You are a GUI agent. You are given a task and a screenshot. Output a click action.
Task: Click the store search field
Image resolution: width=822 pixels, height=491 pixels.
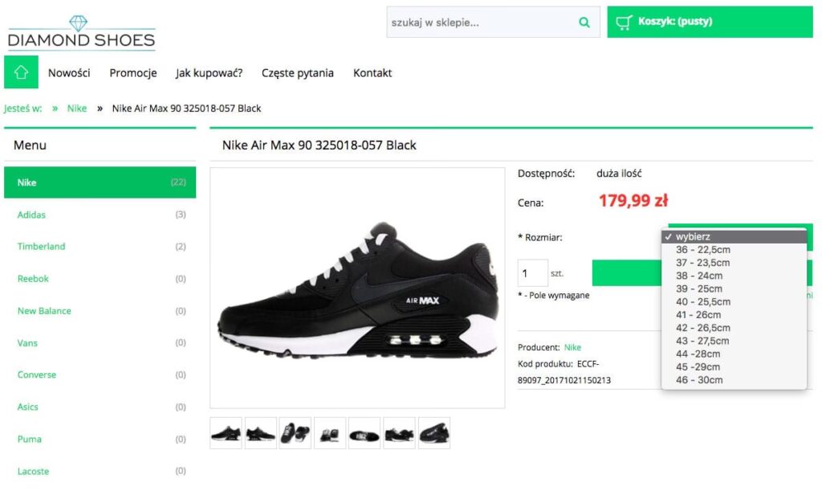click(x=482, y=22)
